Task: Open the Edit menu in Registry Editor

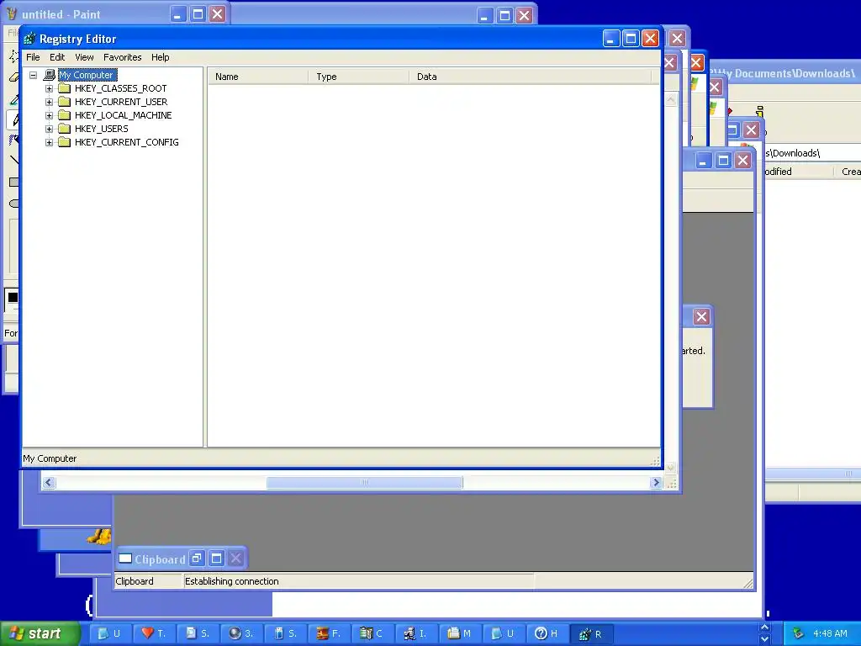Action: [x=57, y=57]
